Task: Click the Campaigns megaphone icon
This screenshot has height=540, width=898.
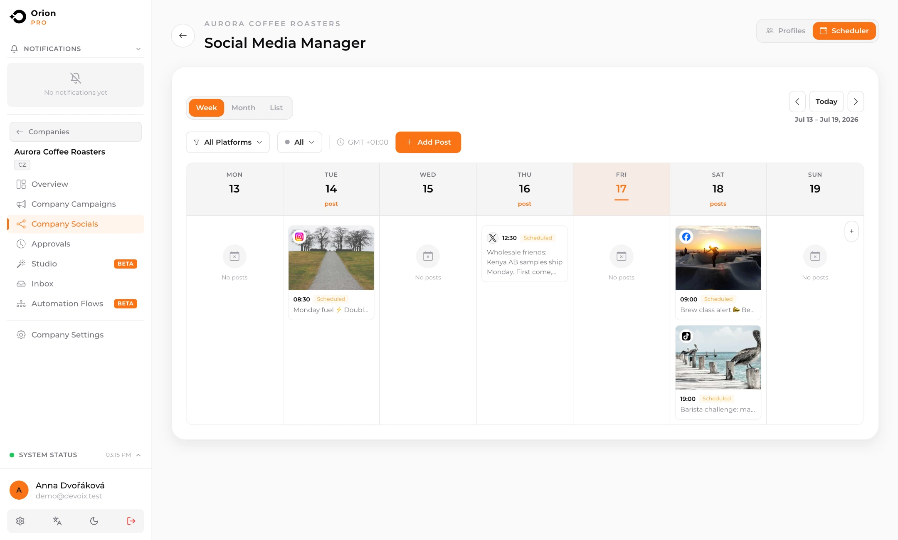Action: point(21,204)
